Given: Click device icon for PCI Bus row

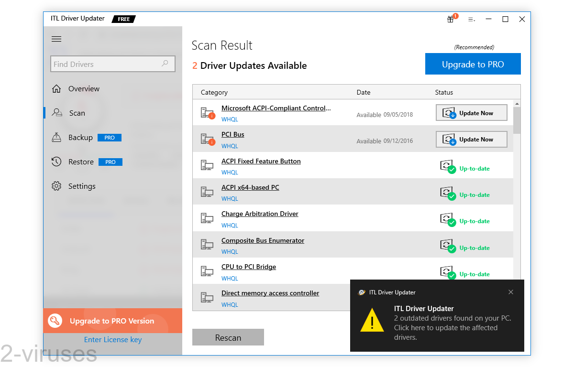Looking at the screenshot, I should (x=208, y=140).
